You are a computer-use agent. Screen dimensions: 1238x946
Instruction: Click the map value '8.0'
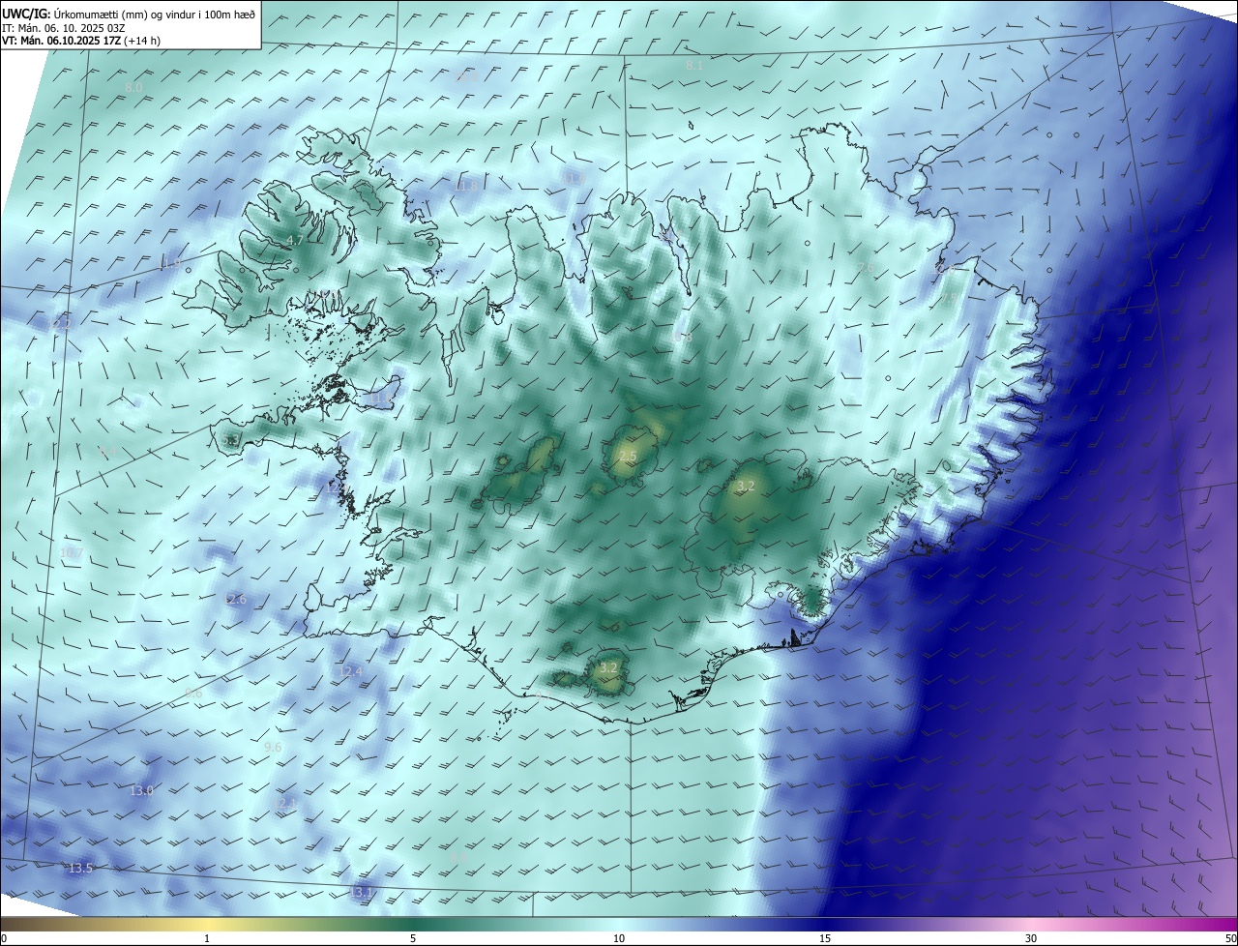133,88
